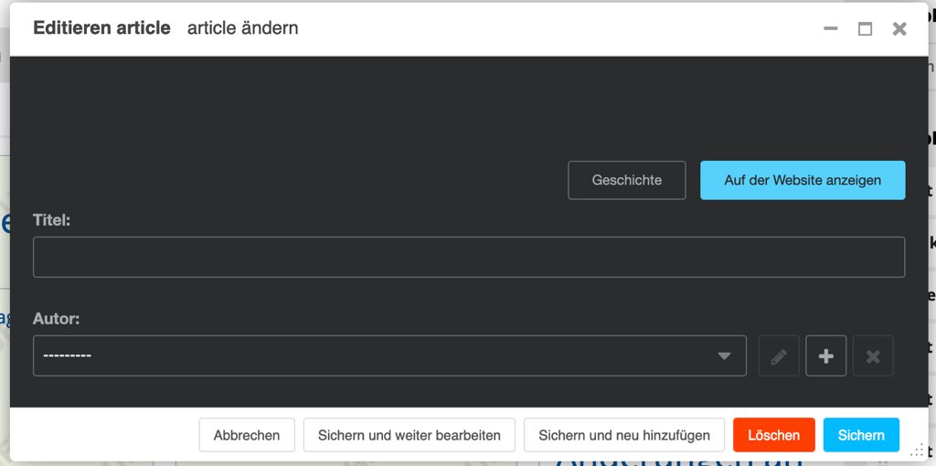Click the Geschichte button
The image size is (936, 466).
(627, 180)
